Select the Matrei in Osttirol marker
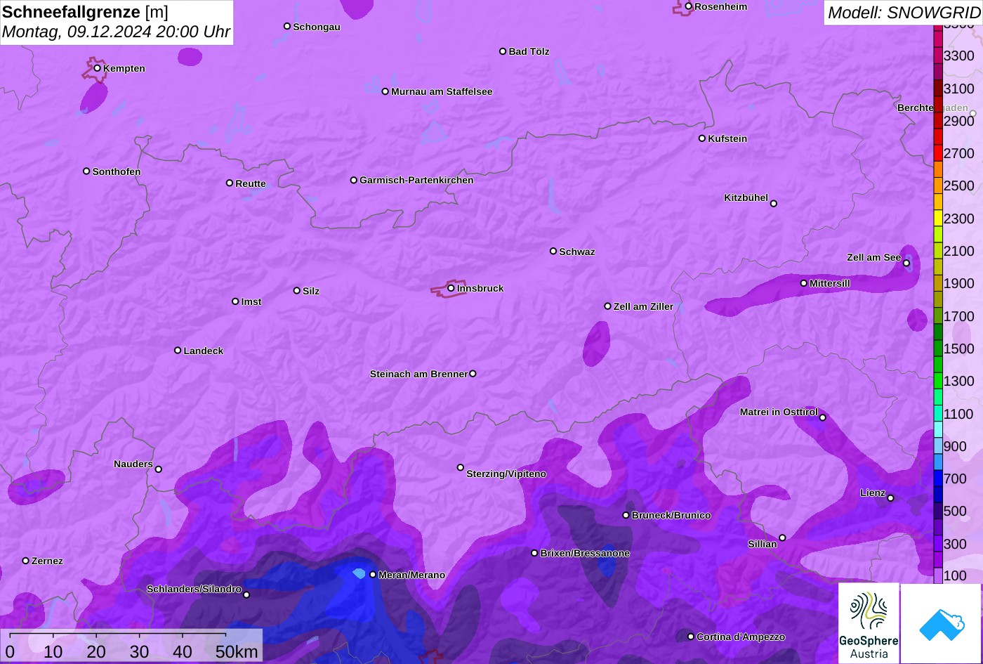 coord(823,417)
